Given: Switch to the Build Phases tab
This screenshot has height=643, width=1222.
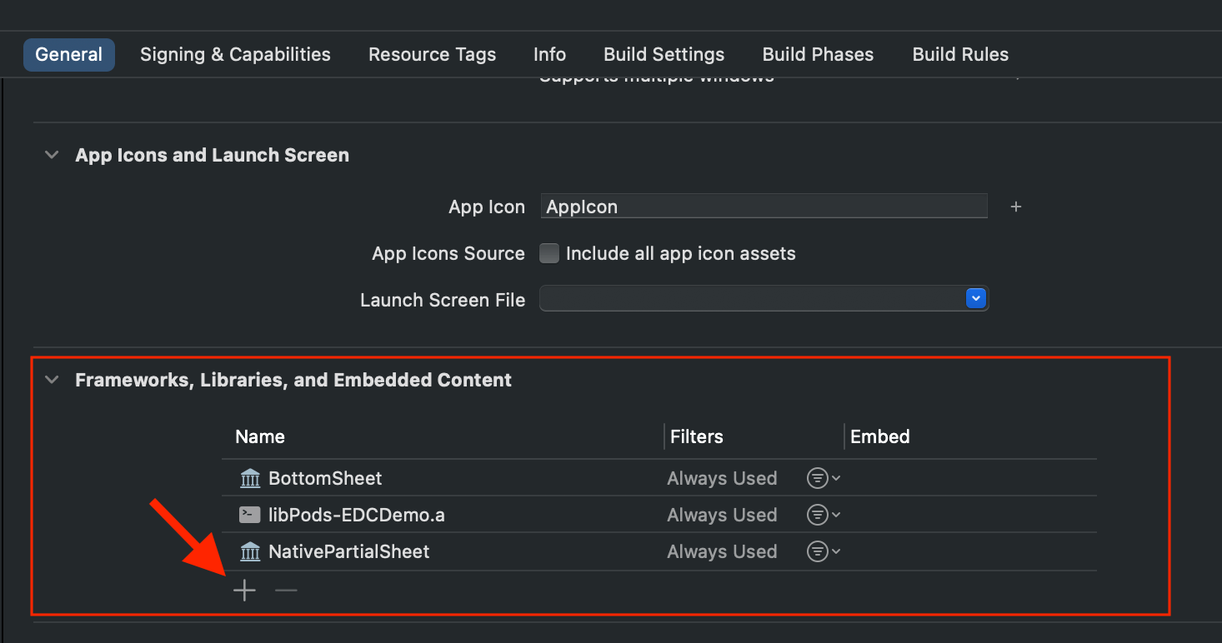Looking at the screenshot, I should pyautogui.click(x=818, y=53).
